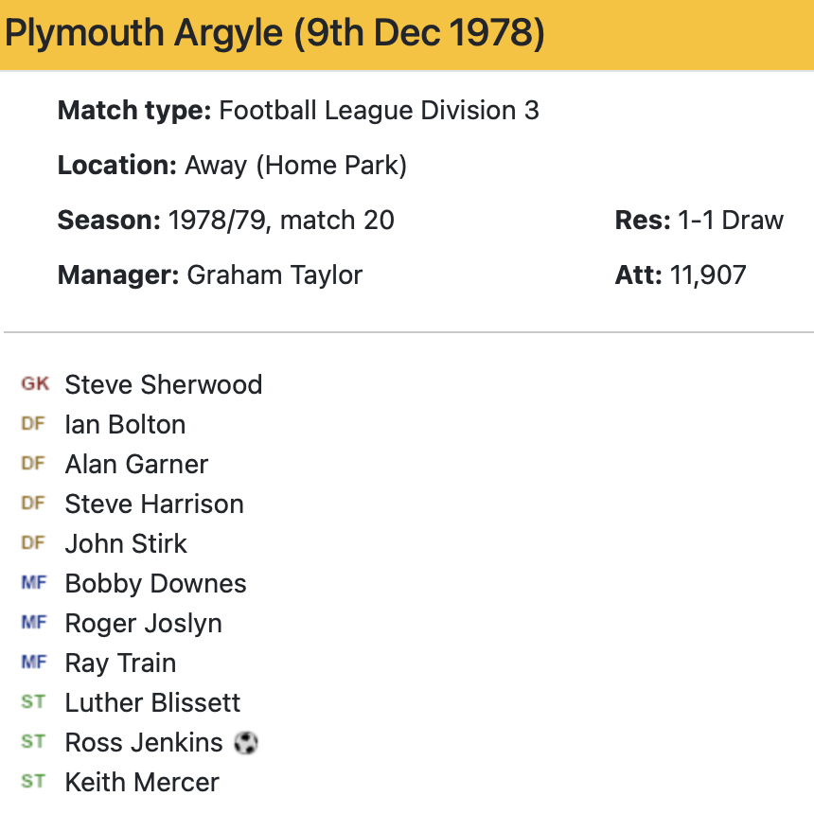
Task: Click the MF badge next to Ray Train
Action: [x=33, y=663]
